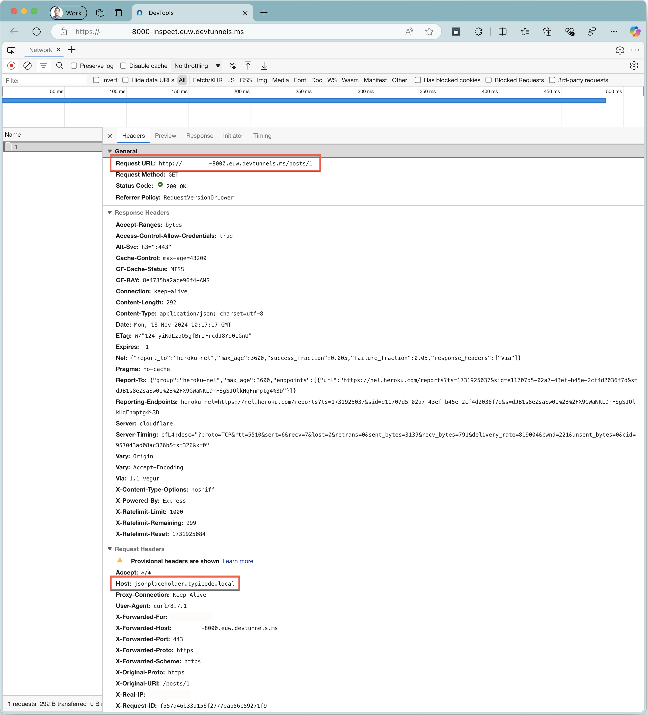Collapse the Response Headers section
This screenshot has width=648, height=715.
(110, 212)
